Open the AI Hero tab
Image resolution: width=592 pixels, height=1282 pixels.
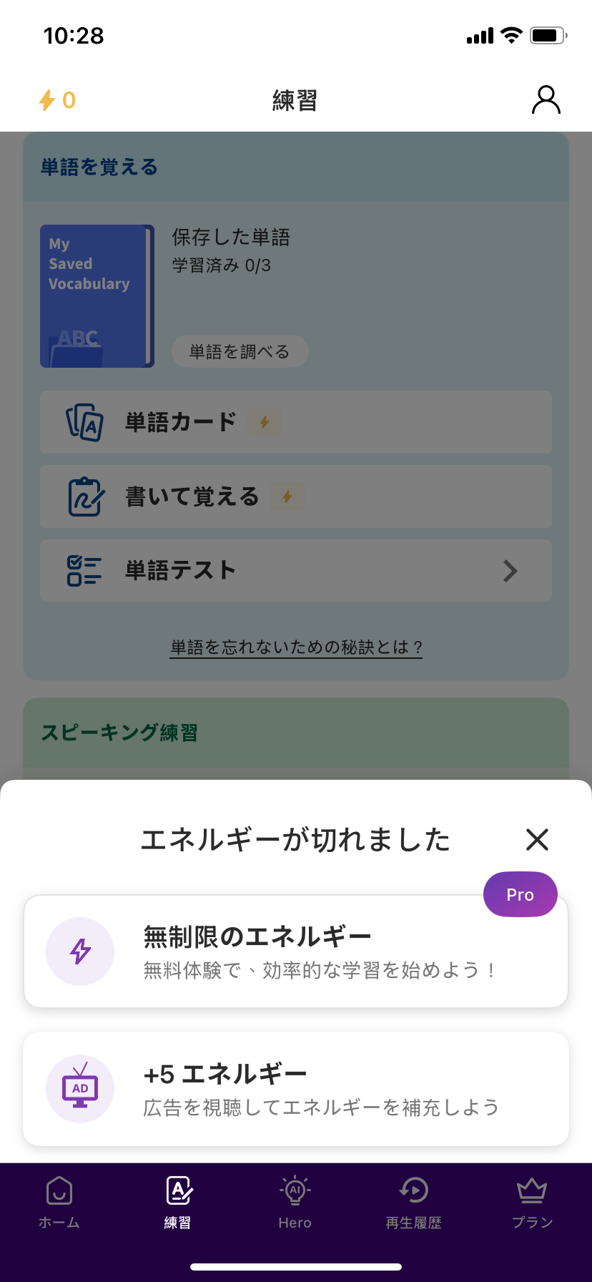pyautogui.click(x=295, y=1202)
